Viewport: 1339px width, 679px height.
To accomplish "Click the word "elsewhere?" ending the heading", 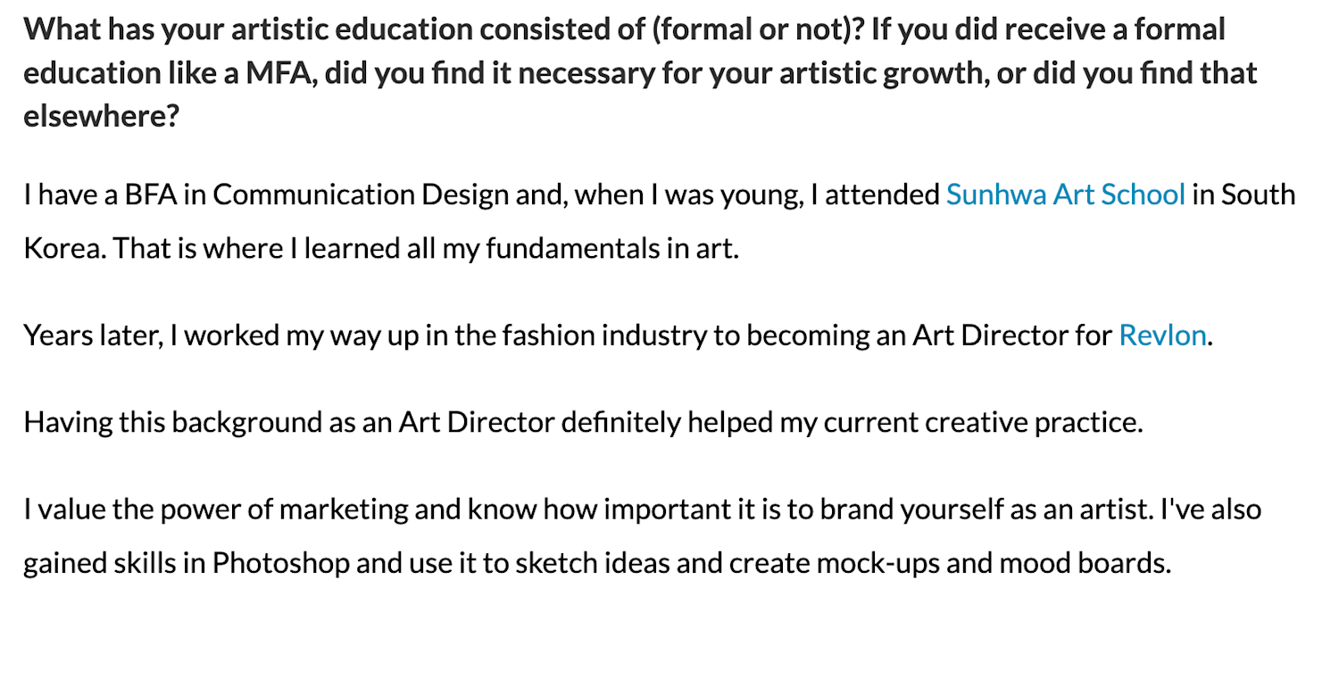I will [102, 115].
